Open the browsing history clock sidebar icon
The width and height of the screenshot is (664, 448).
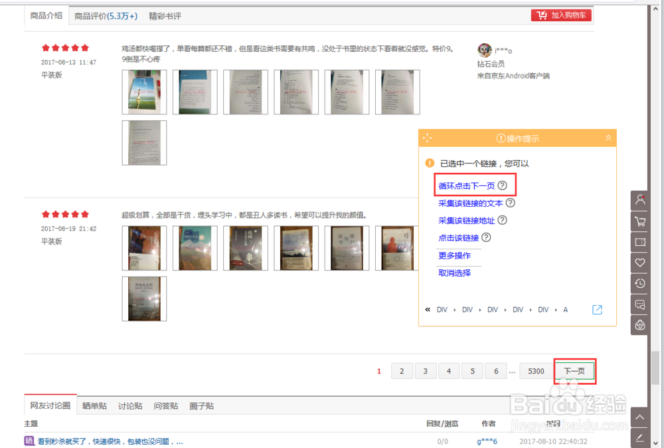640,283
